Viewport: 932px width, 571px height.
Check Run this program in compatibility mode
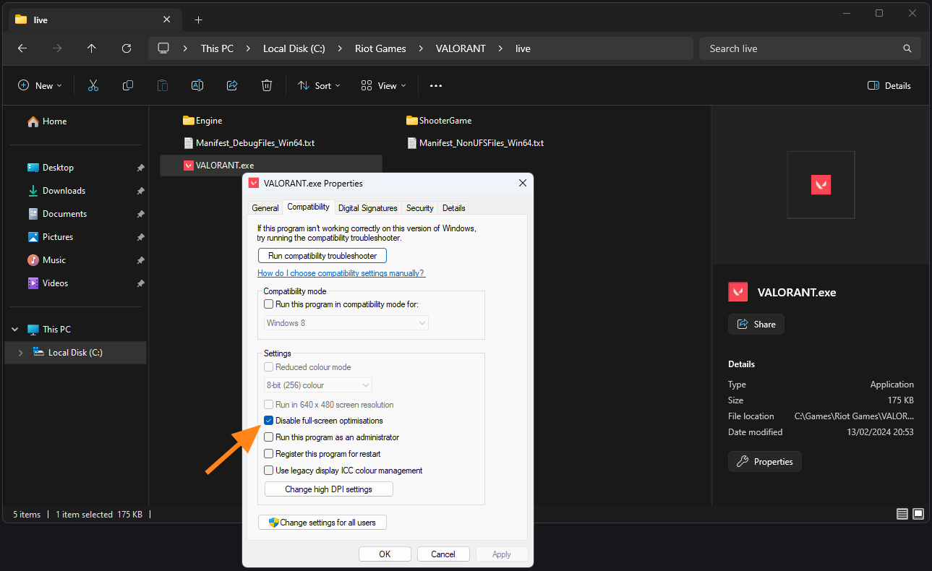pos(269,304)
